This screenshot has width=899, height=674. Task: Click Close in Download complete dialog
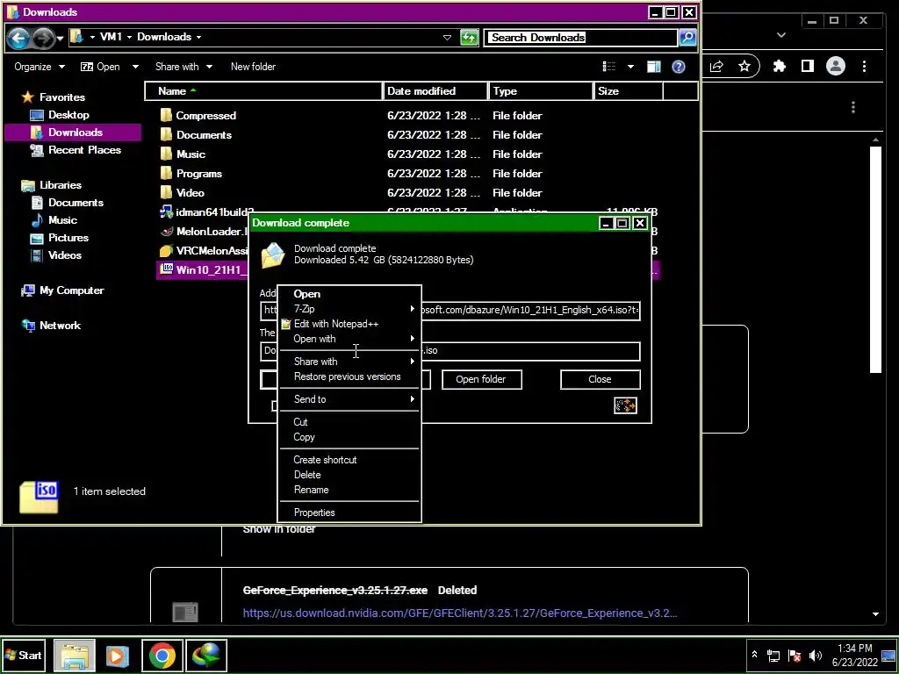pyautogui.click(x=600, y=379)
